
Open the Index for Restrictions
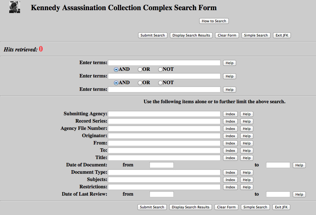[230, 187]
